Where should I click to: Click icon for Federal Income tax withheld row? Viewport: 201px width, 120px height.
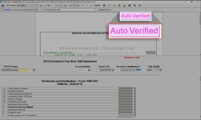coord(135,107)
